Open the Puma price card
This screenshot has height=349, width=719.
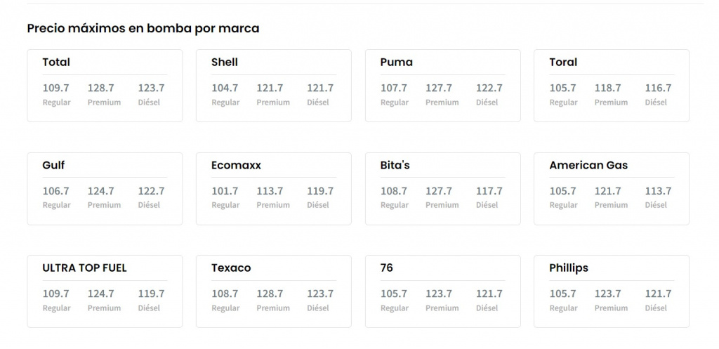tap(442, 85)
